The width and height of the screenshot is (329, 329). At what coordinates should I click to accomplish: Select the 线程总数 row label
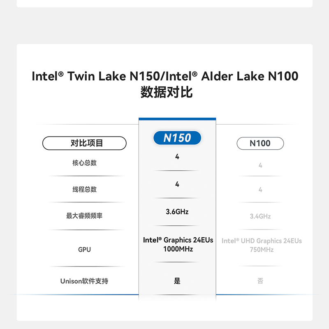(x=84, y=190)
